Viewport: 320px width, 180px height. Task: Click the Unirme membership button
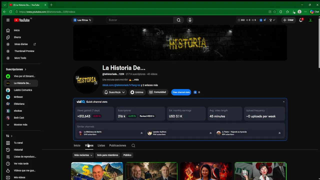137,92
